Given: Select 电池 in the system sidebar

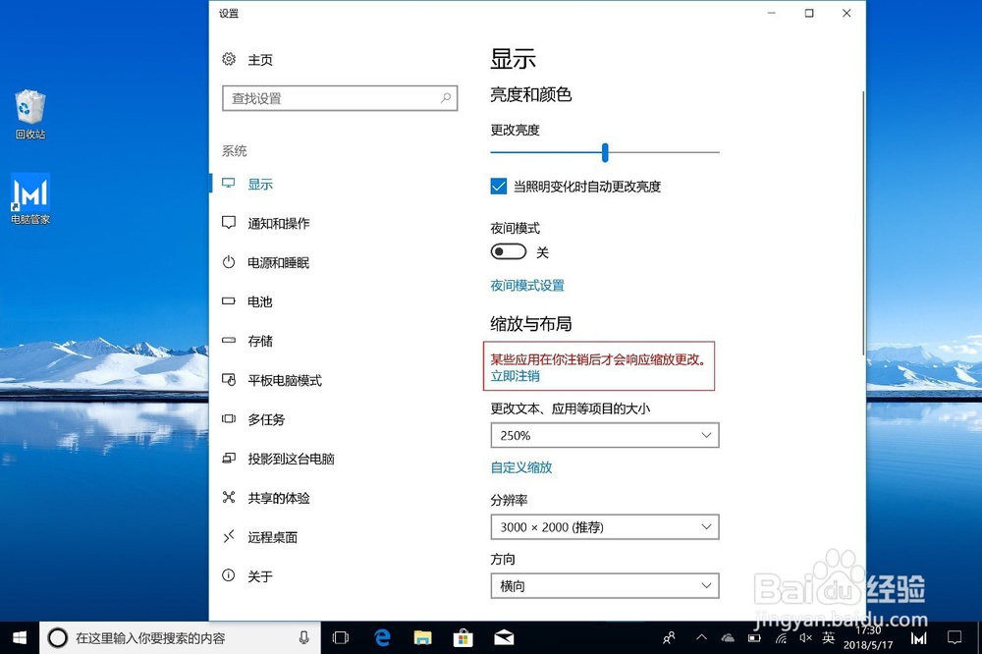Looking at the screenshot, I should pos(260,301).
